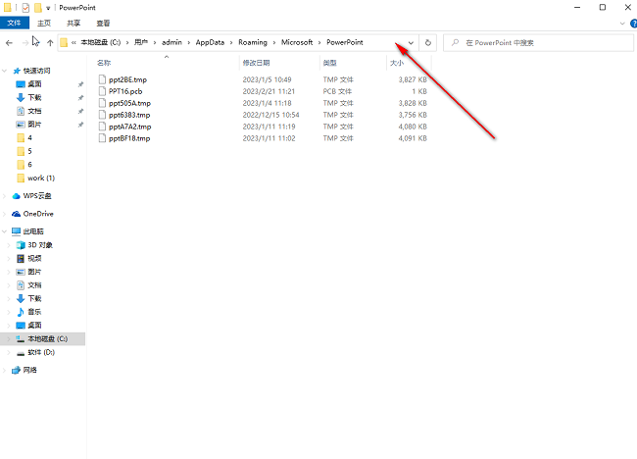Switch to the 共享 ribbon tab
The height and width of the screenshot is (459, 637).
pyautogui.click(x=73, y=24)
